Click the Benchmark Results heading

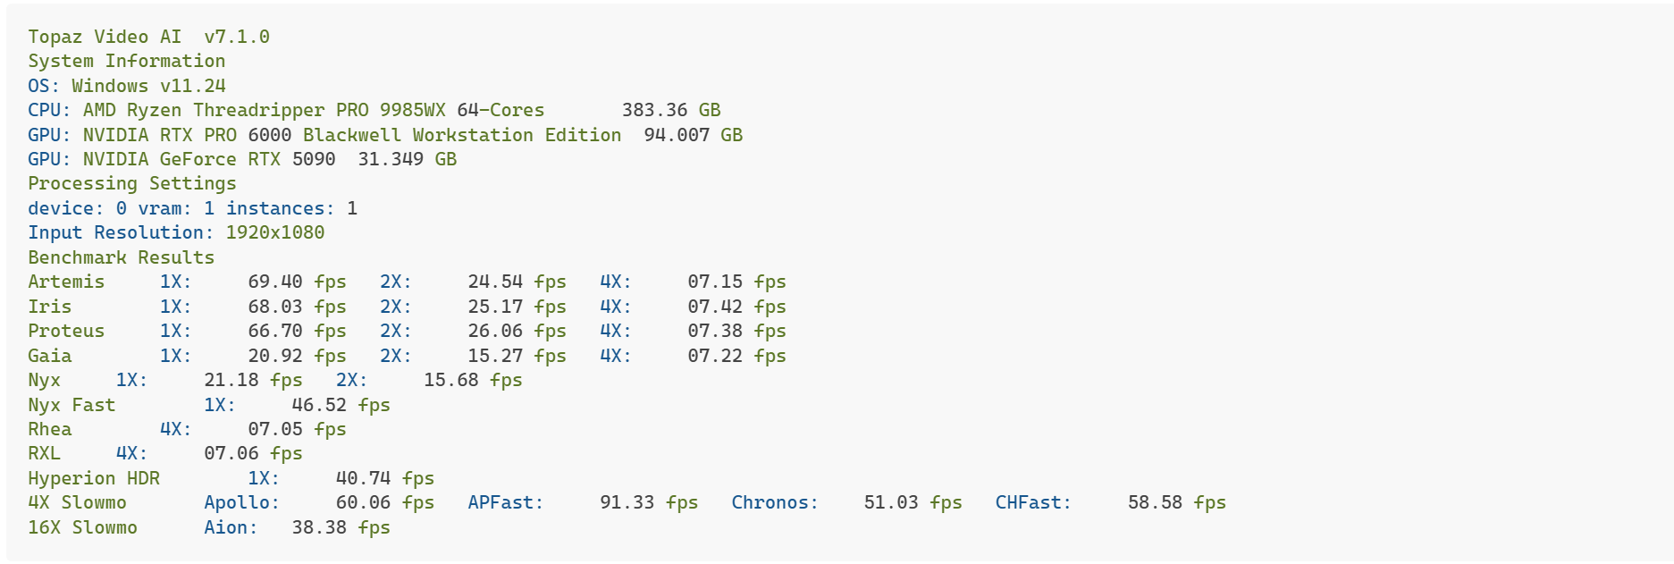coord(121,257)
